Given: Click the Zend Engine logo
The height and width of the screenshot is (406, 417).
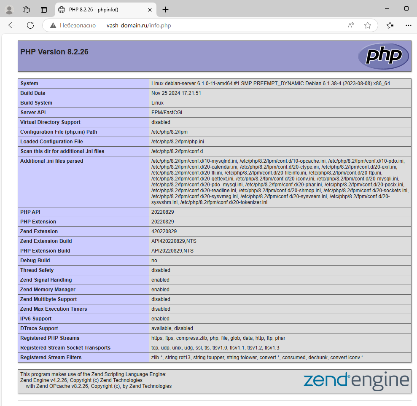Looking at the screenshot, I should point(356,381).
